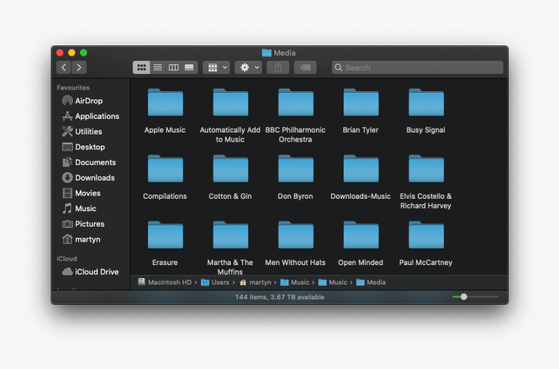Open iCloud Drive in the sidebar
This screenshot has height=369, width=559.
91,272
